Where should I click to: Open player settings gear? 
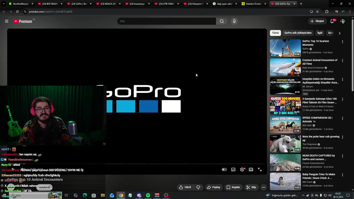click(242, 170)
